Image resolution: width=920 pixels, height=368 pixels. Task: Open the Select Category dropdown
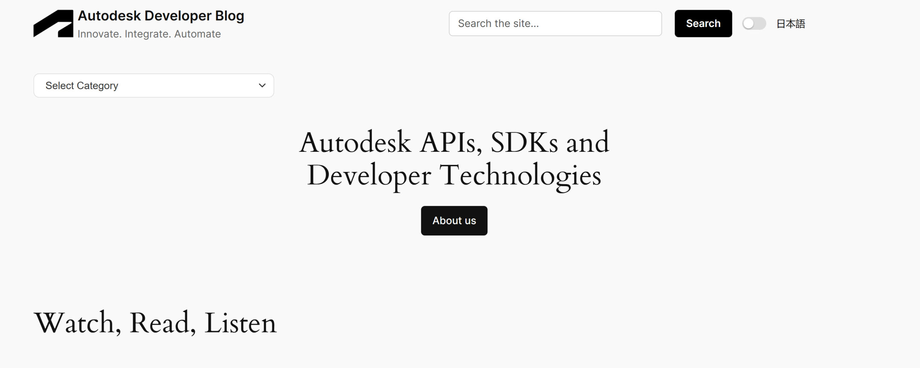coord(153,85)
